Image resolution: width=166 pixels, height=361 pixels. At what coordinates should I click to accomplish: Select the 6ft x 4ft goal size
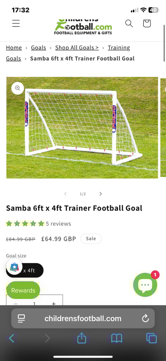[25, 270]
